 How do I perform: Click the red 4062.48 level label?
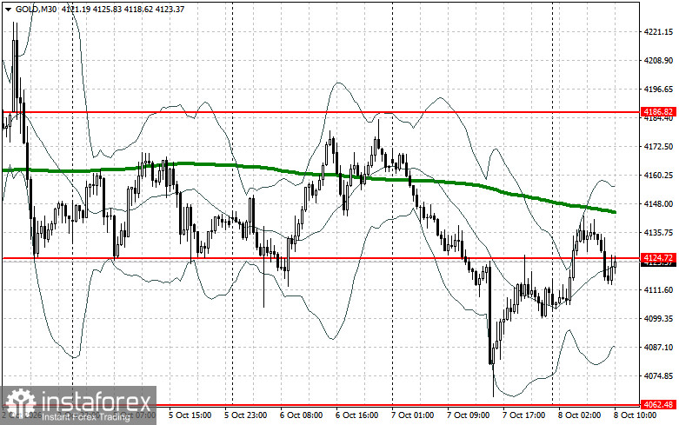(658, 405)
